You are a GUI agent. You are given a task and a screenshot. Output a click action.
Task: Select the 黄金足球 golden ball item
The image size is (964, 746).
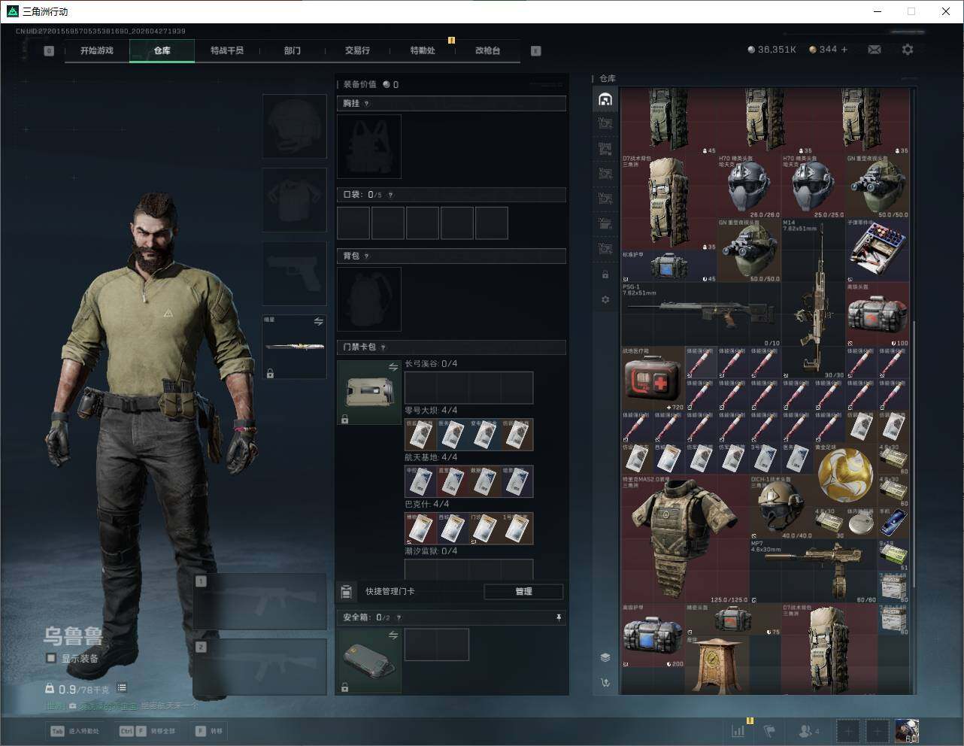point(846,475)
